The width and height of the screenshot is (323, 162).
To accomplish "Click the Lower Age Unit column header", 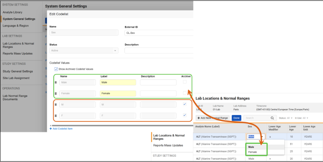I will point(309,128).
